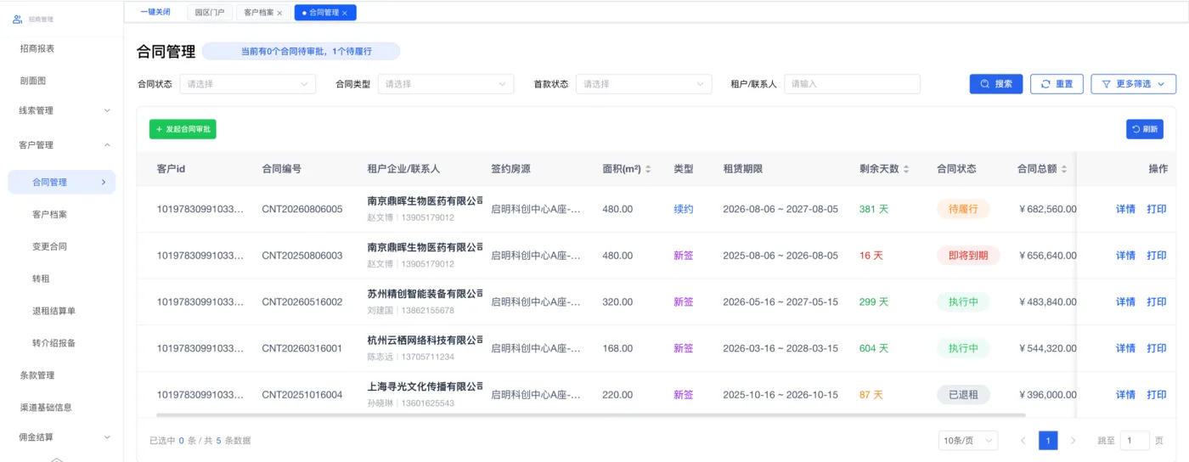Click the 604 天 remaining days cell
Screen dimensions: 1189x462
[x=874, y=348]
